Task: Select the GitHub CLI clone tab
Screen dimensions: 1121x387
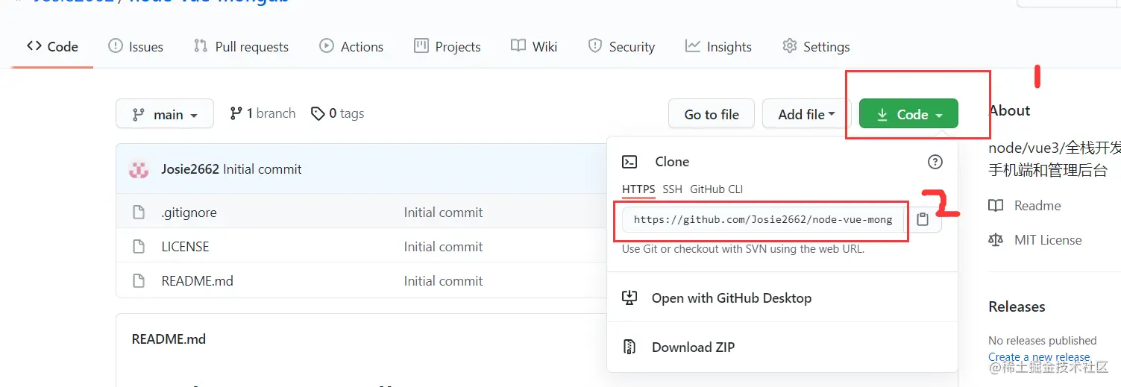Action: [x=717, y=189]
